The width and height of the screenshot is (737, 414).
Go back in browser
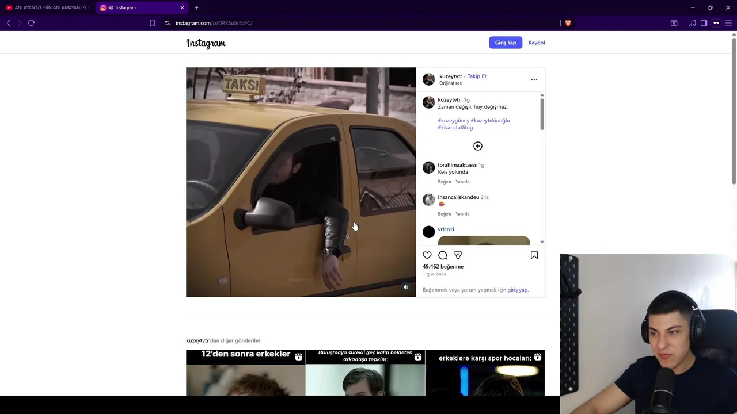click(9, 23)
